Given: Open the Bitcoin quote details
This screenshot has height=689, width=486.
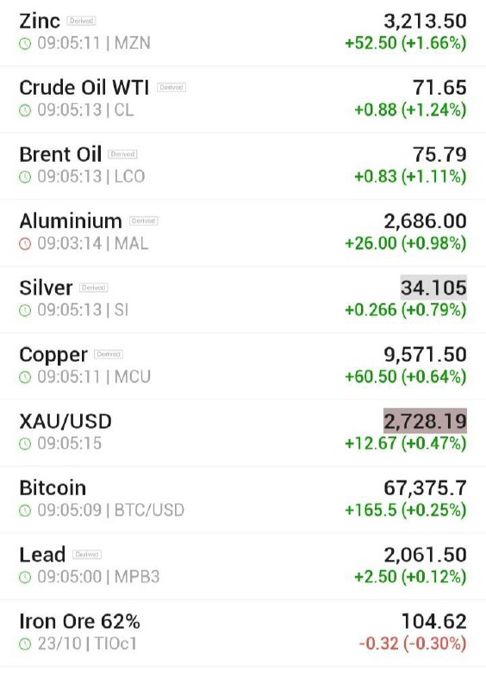Looking at the screenshot, I should coord(243,500).
